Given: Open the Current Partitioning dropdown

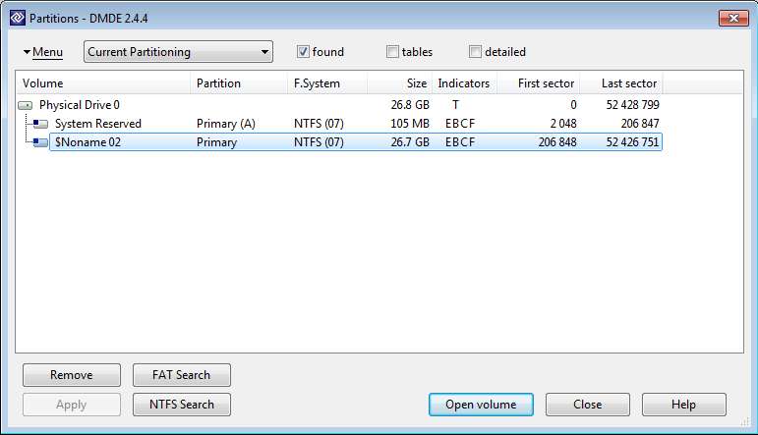Looking at the screenshot, I should (x=178, y=52).
